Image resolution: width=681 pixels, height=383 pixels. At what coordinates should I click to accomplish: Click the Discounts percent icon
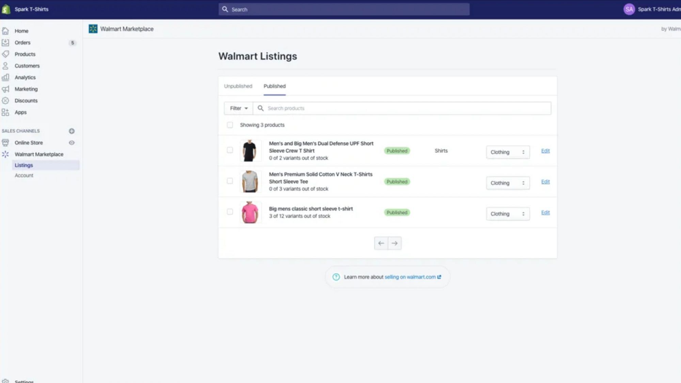click(x=5, y=100)
